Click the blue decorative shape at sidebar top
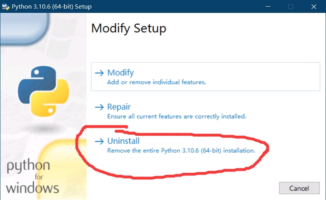 [24, 27]
